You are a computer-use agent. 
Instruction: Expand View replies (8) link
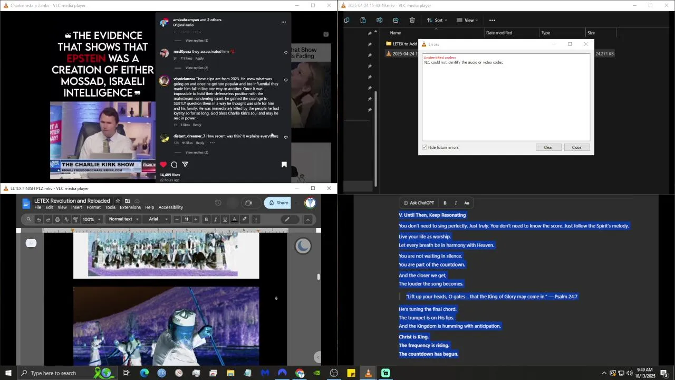pyautogui.click(x=197, y=40)
